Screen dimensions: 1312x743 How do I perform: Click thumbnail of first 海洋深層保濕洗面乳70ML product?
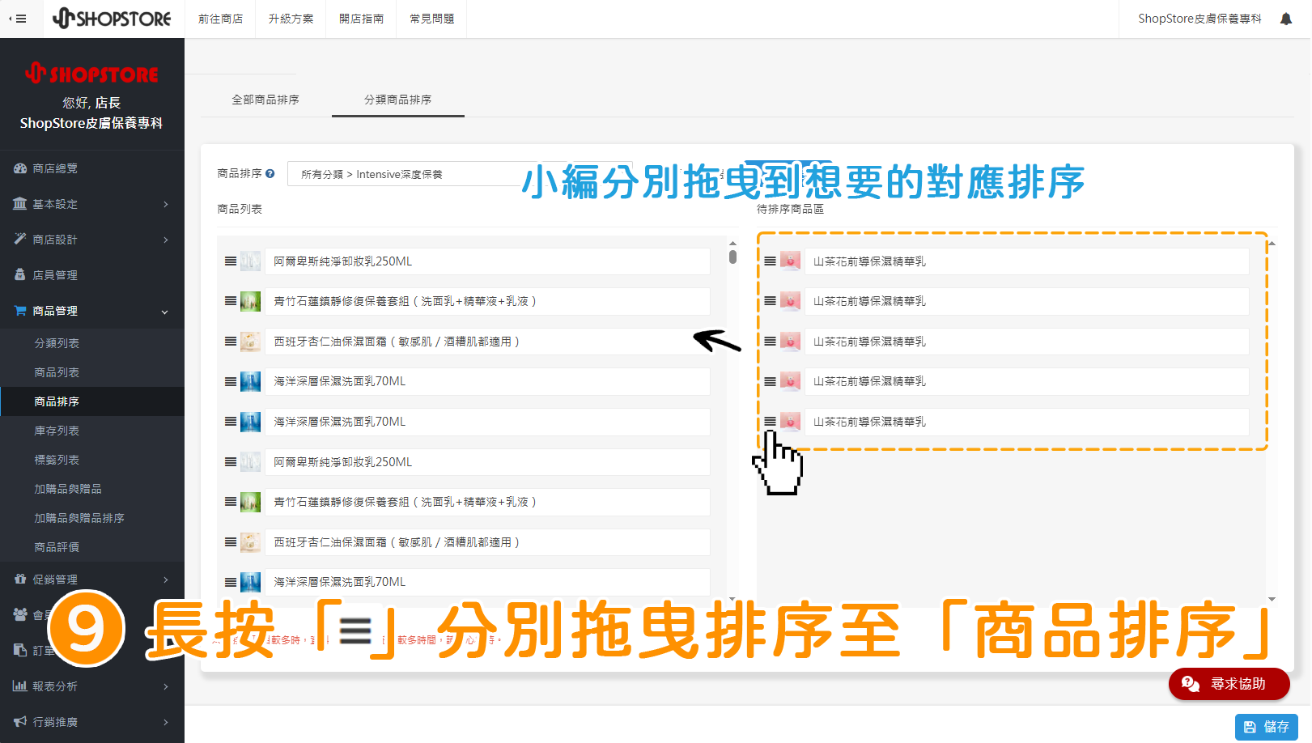tap(251, 381)
